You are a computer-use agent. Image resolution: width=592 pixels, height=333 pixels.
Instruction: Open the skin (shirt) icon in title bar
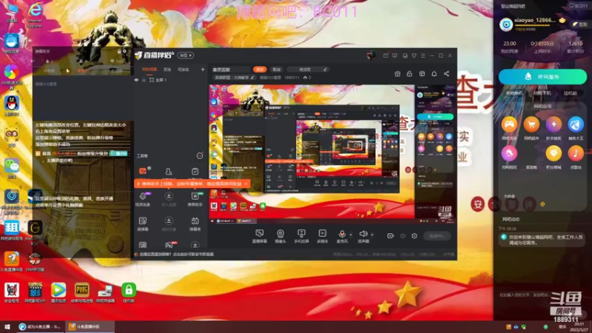414,55
